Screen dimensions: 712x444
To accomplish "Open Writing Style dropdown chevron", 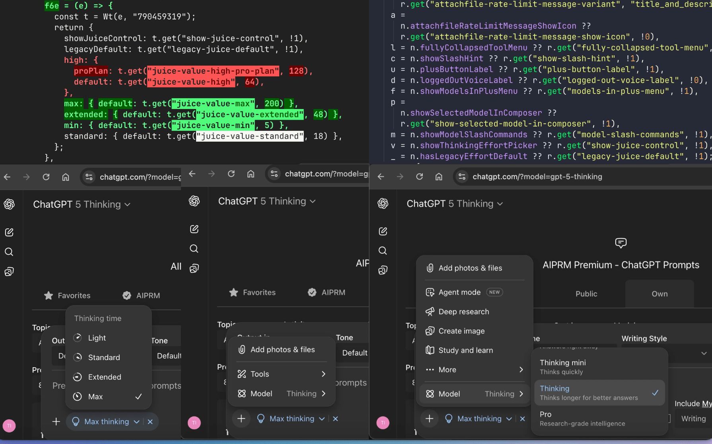I will coord(704,353).
